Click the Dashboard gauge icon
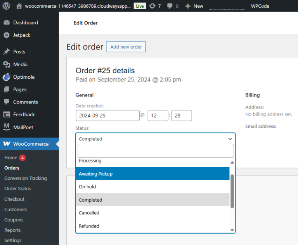 [x=7, y=22]
